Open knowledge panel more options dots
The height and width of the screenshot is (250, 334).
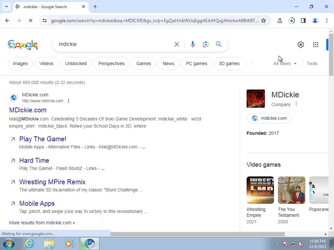pyautogui.click(x=296, y=104)
